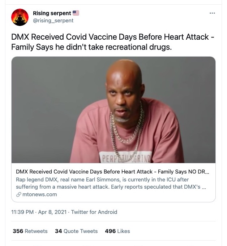The width and height of the screenshot is (227, 246).
Task: Follow the mtonews.com domain link
Action: coord(39,194)
